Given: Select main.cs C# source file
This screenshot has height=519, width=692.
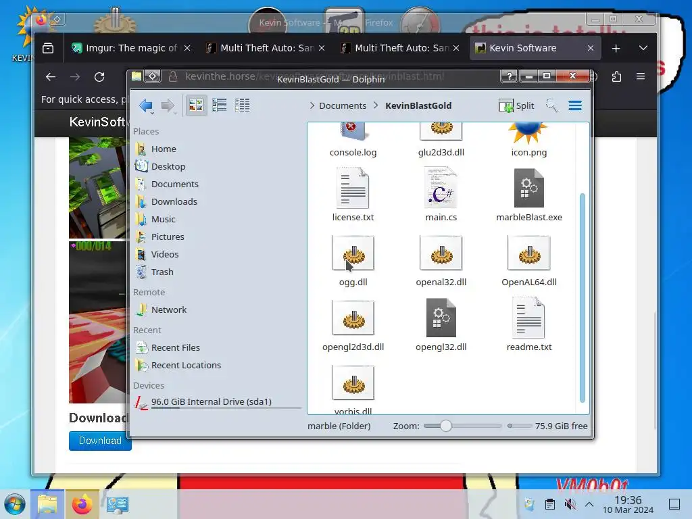Looking at the screenshot, I should tap(441, 188).
